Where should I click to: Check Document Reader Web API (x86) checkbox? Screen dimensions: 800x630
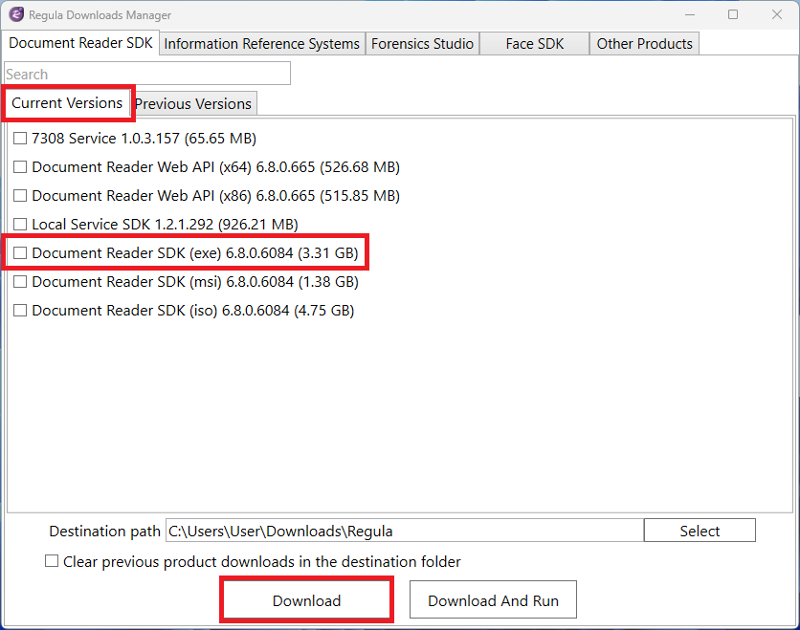[x=20, y=195]
